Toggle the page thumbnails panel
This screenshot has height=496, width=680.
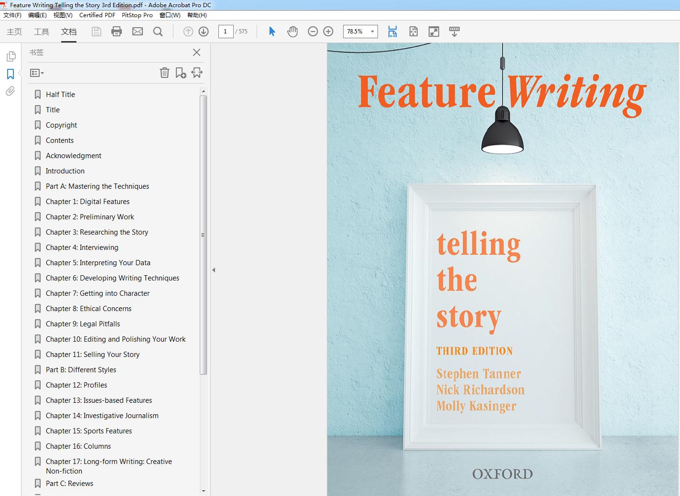click(x=11, y=57)
